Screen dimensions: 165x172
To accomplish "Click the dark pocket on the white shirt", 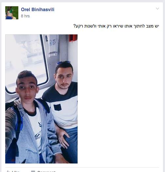I will (x=57, y=107).
